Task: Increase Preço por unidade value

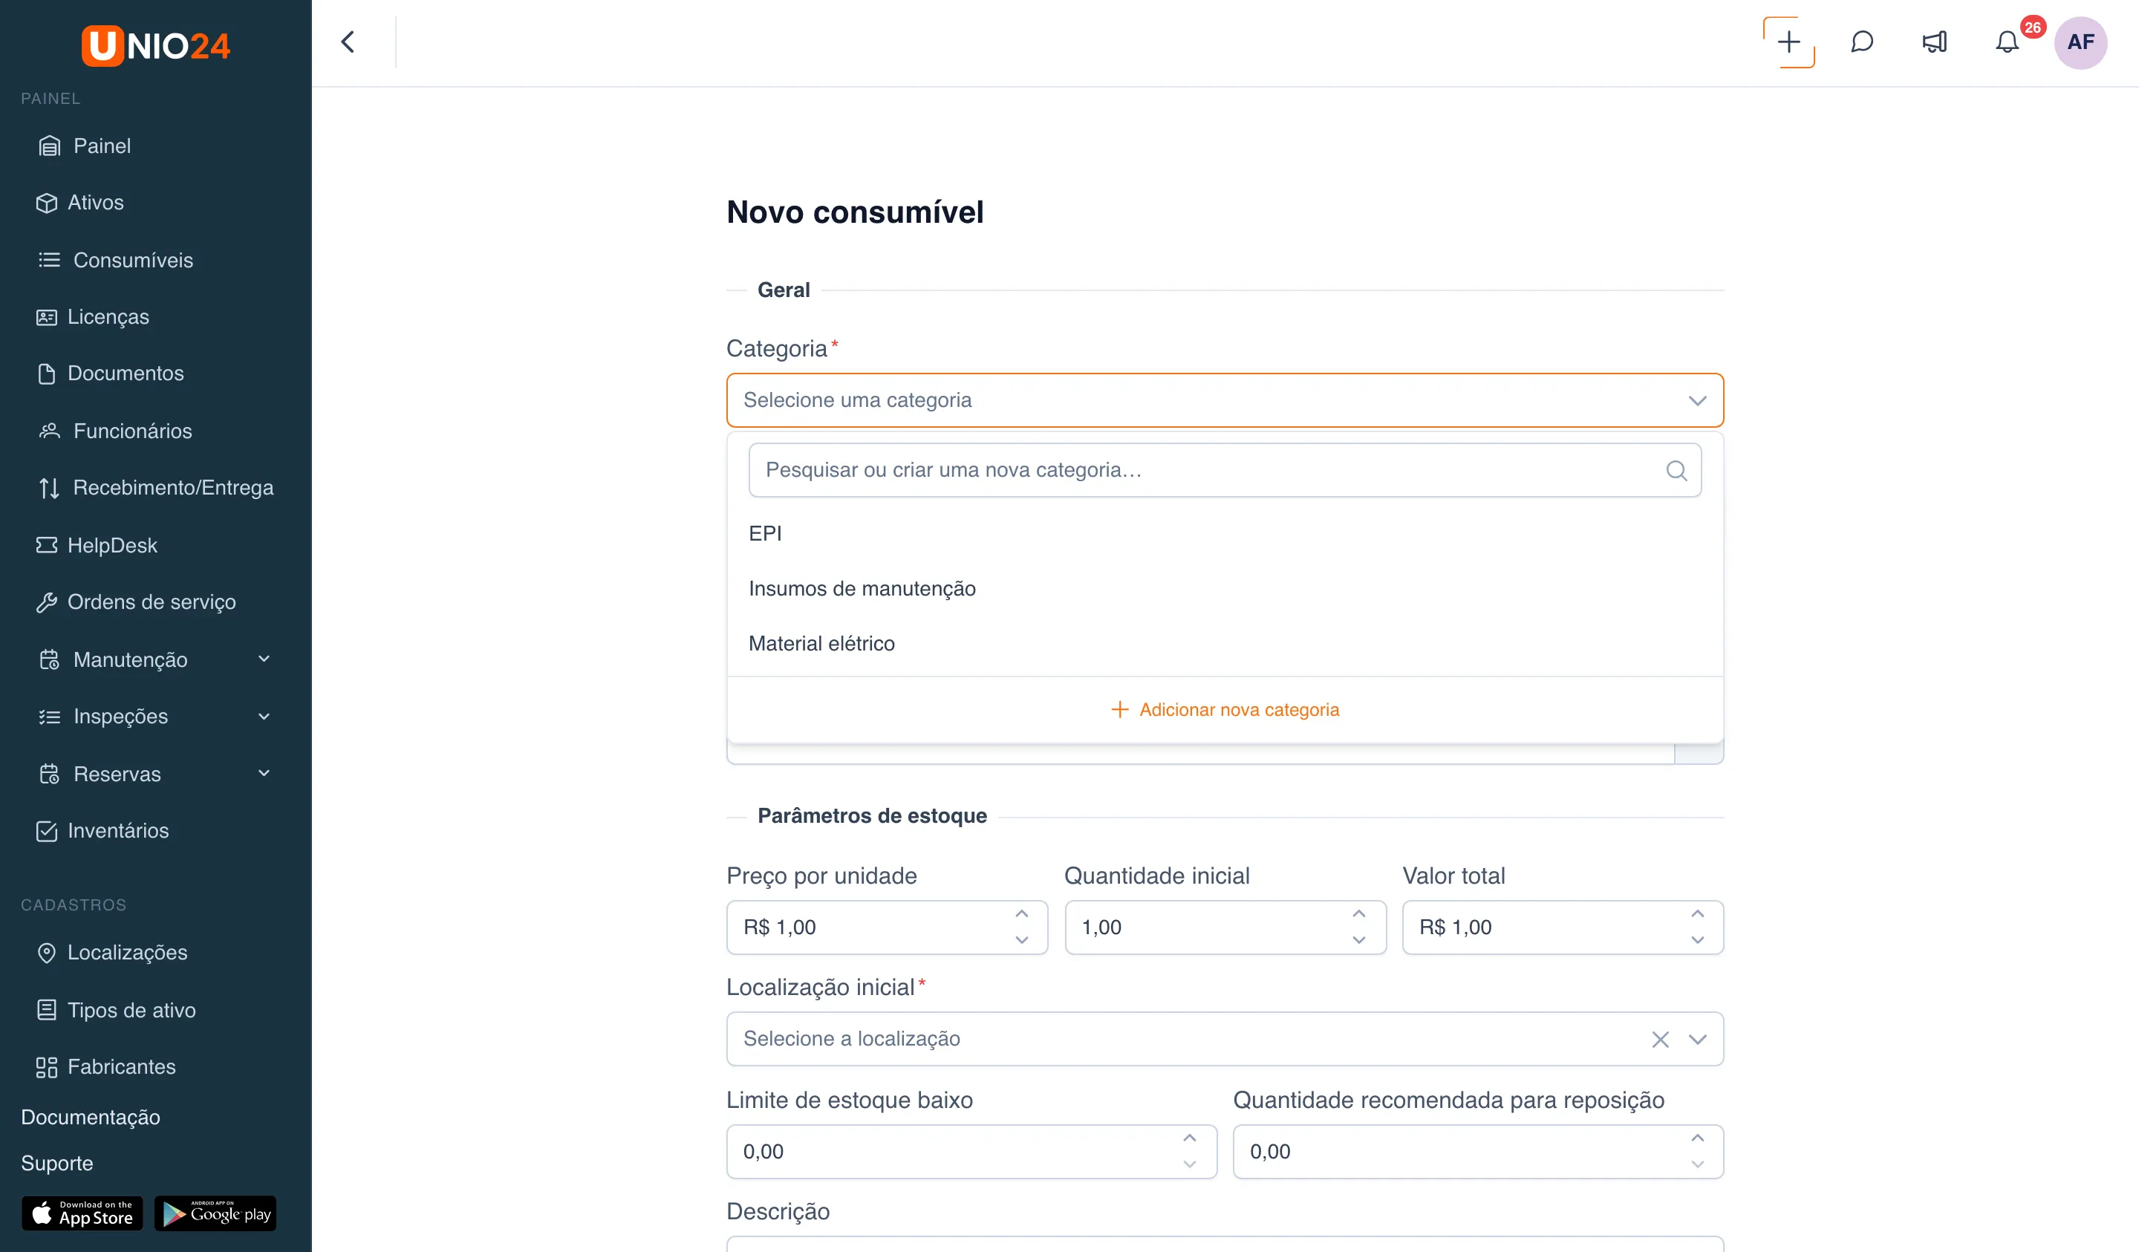Action: click(1022, 915)
